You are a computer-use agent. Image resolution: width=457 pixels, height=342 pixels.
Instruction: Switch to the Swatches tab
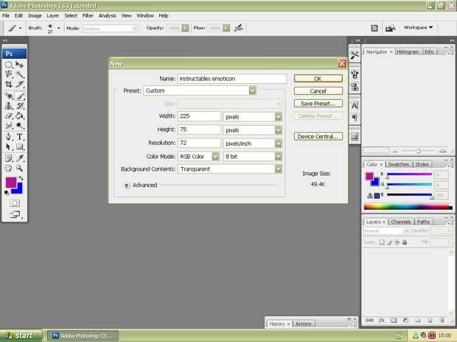(399, 164)
